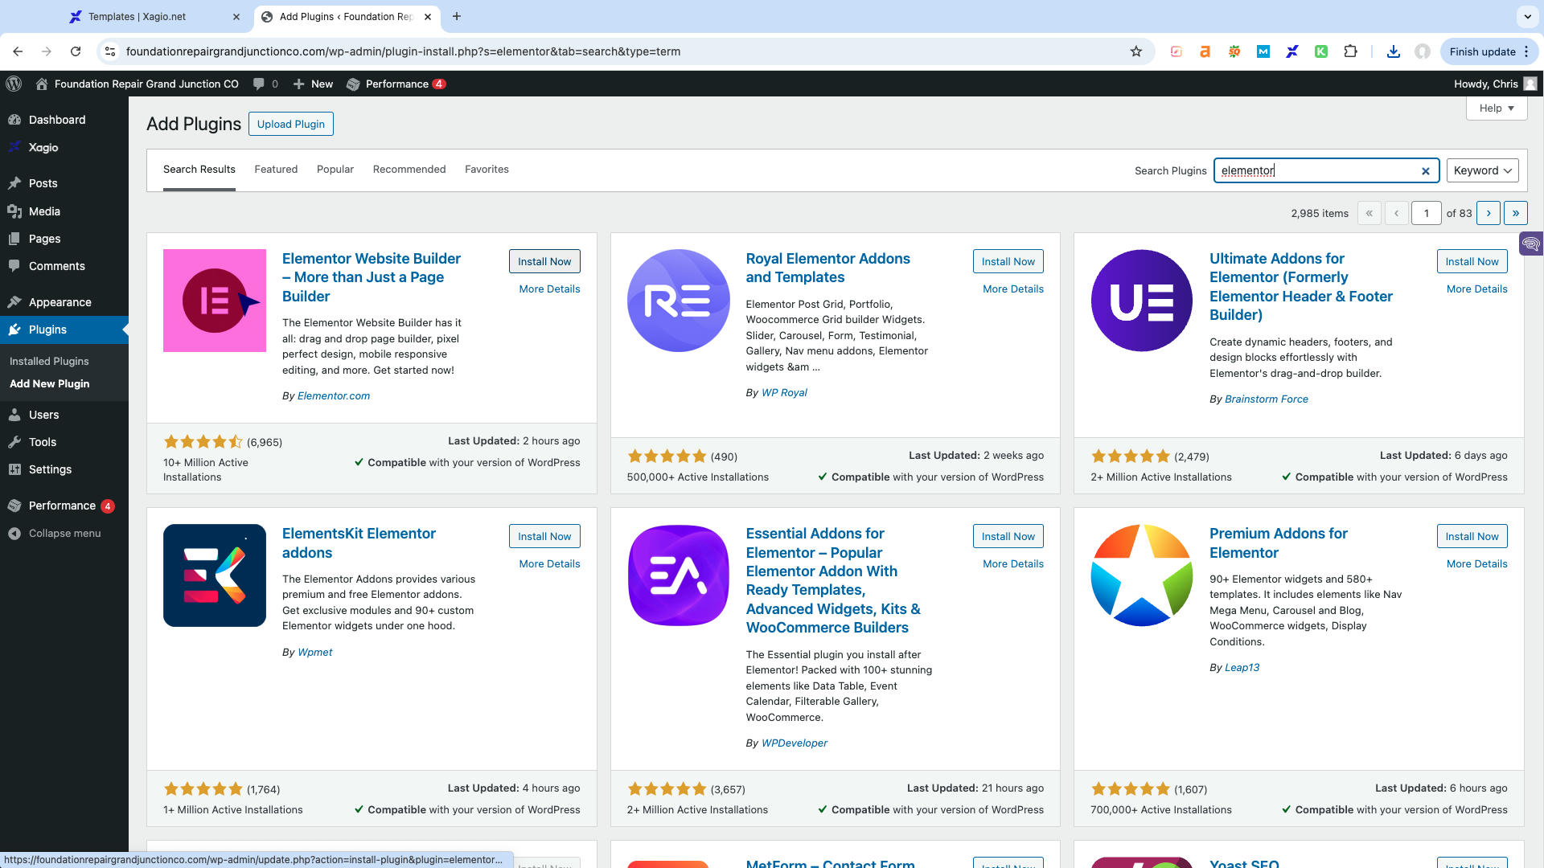Open Add New Plugin submenu item
Image resolution: width=1544 pixels, height=868 pixels.
point(49,384)
